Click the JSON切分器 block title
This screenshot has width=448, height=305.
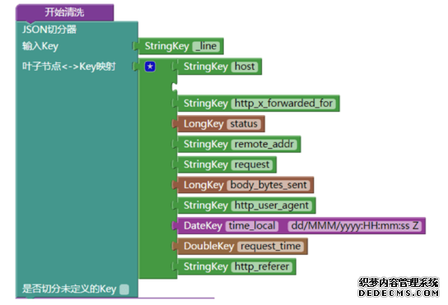[x=49, y=29]
